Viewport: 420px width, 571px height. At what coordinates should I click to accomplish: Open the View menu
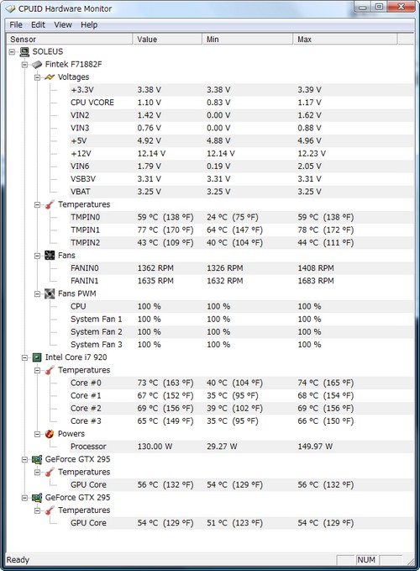point(63,24)
